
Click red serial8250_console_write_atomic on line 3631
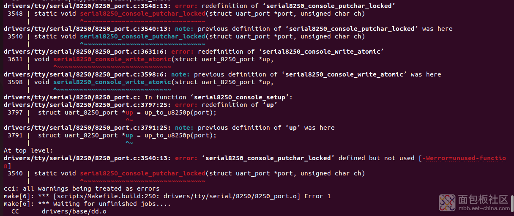112,59
